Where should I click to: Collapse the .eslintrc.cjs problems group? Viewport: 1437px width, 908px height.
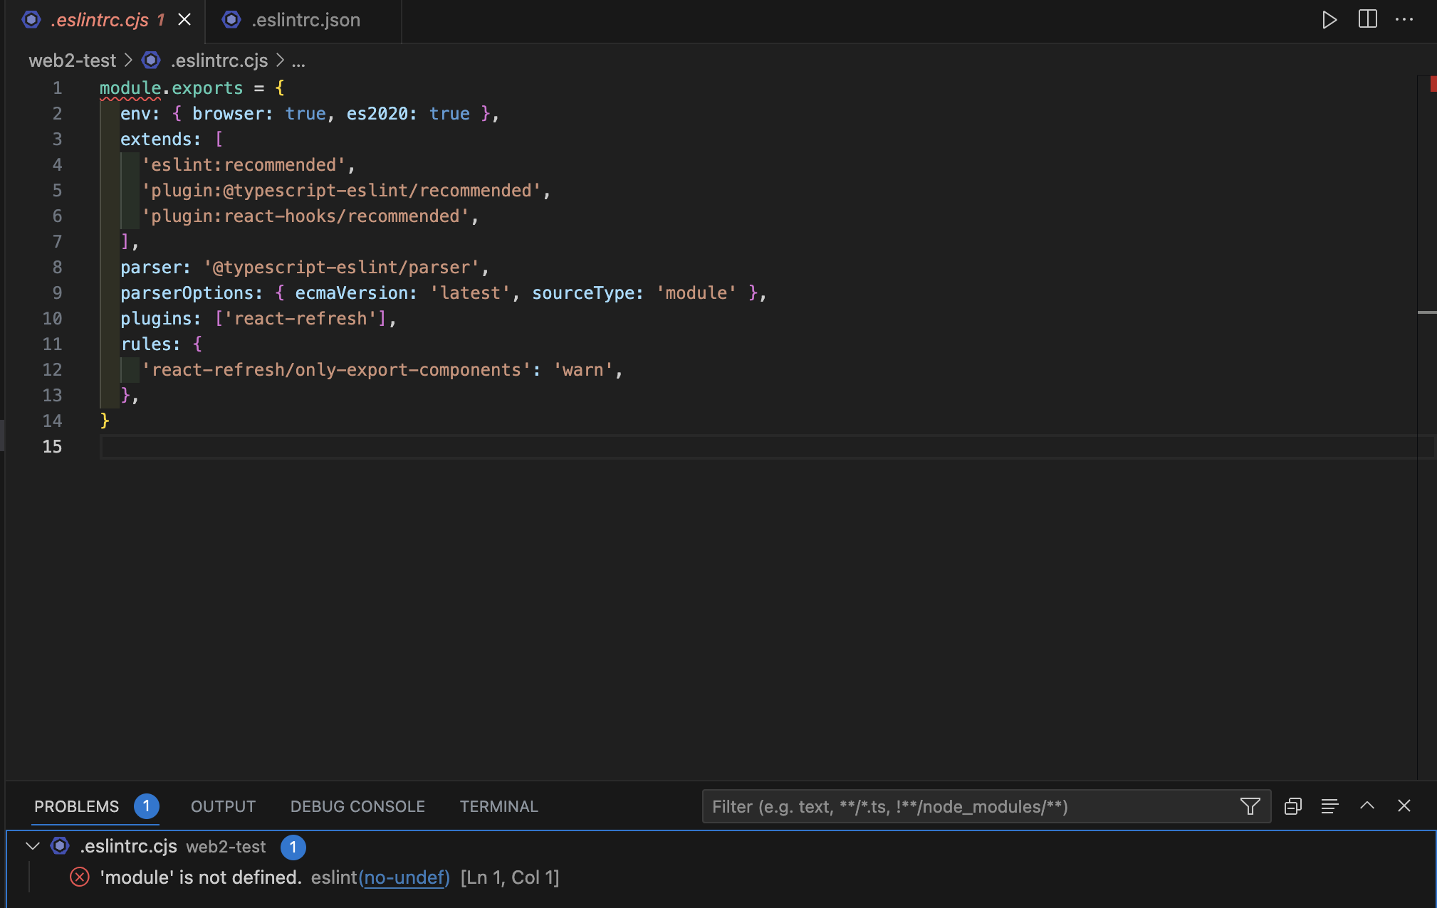(x=32, y=846)
